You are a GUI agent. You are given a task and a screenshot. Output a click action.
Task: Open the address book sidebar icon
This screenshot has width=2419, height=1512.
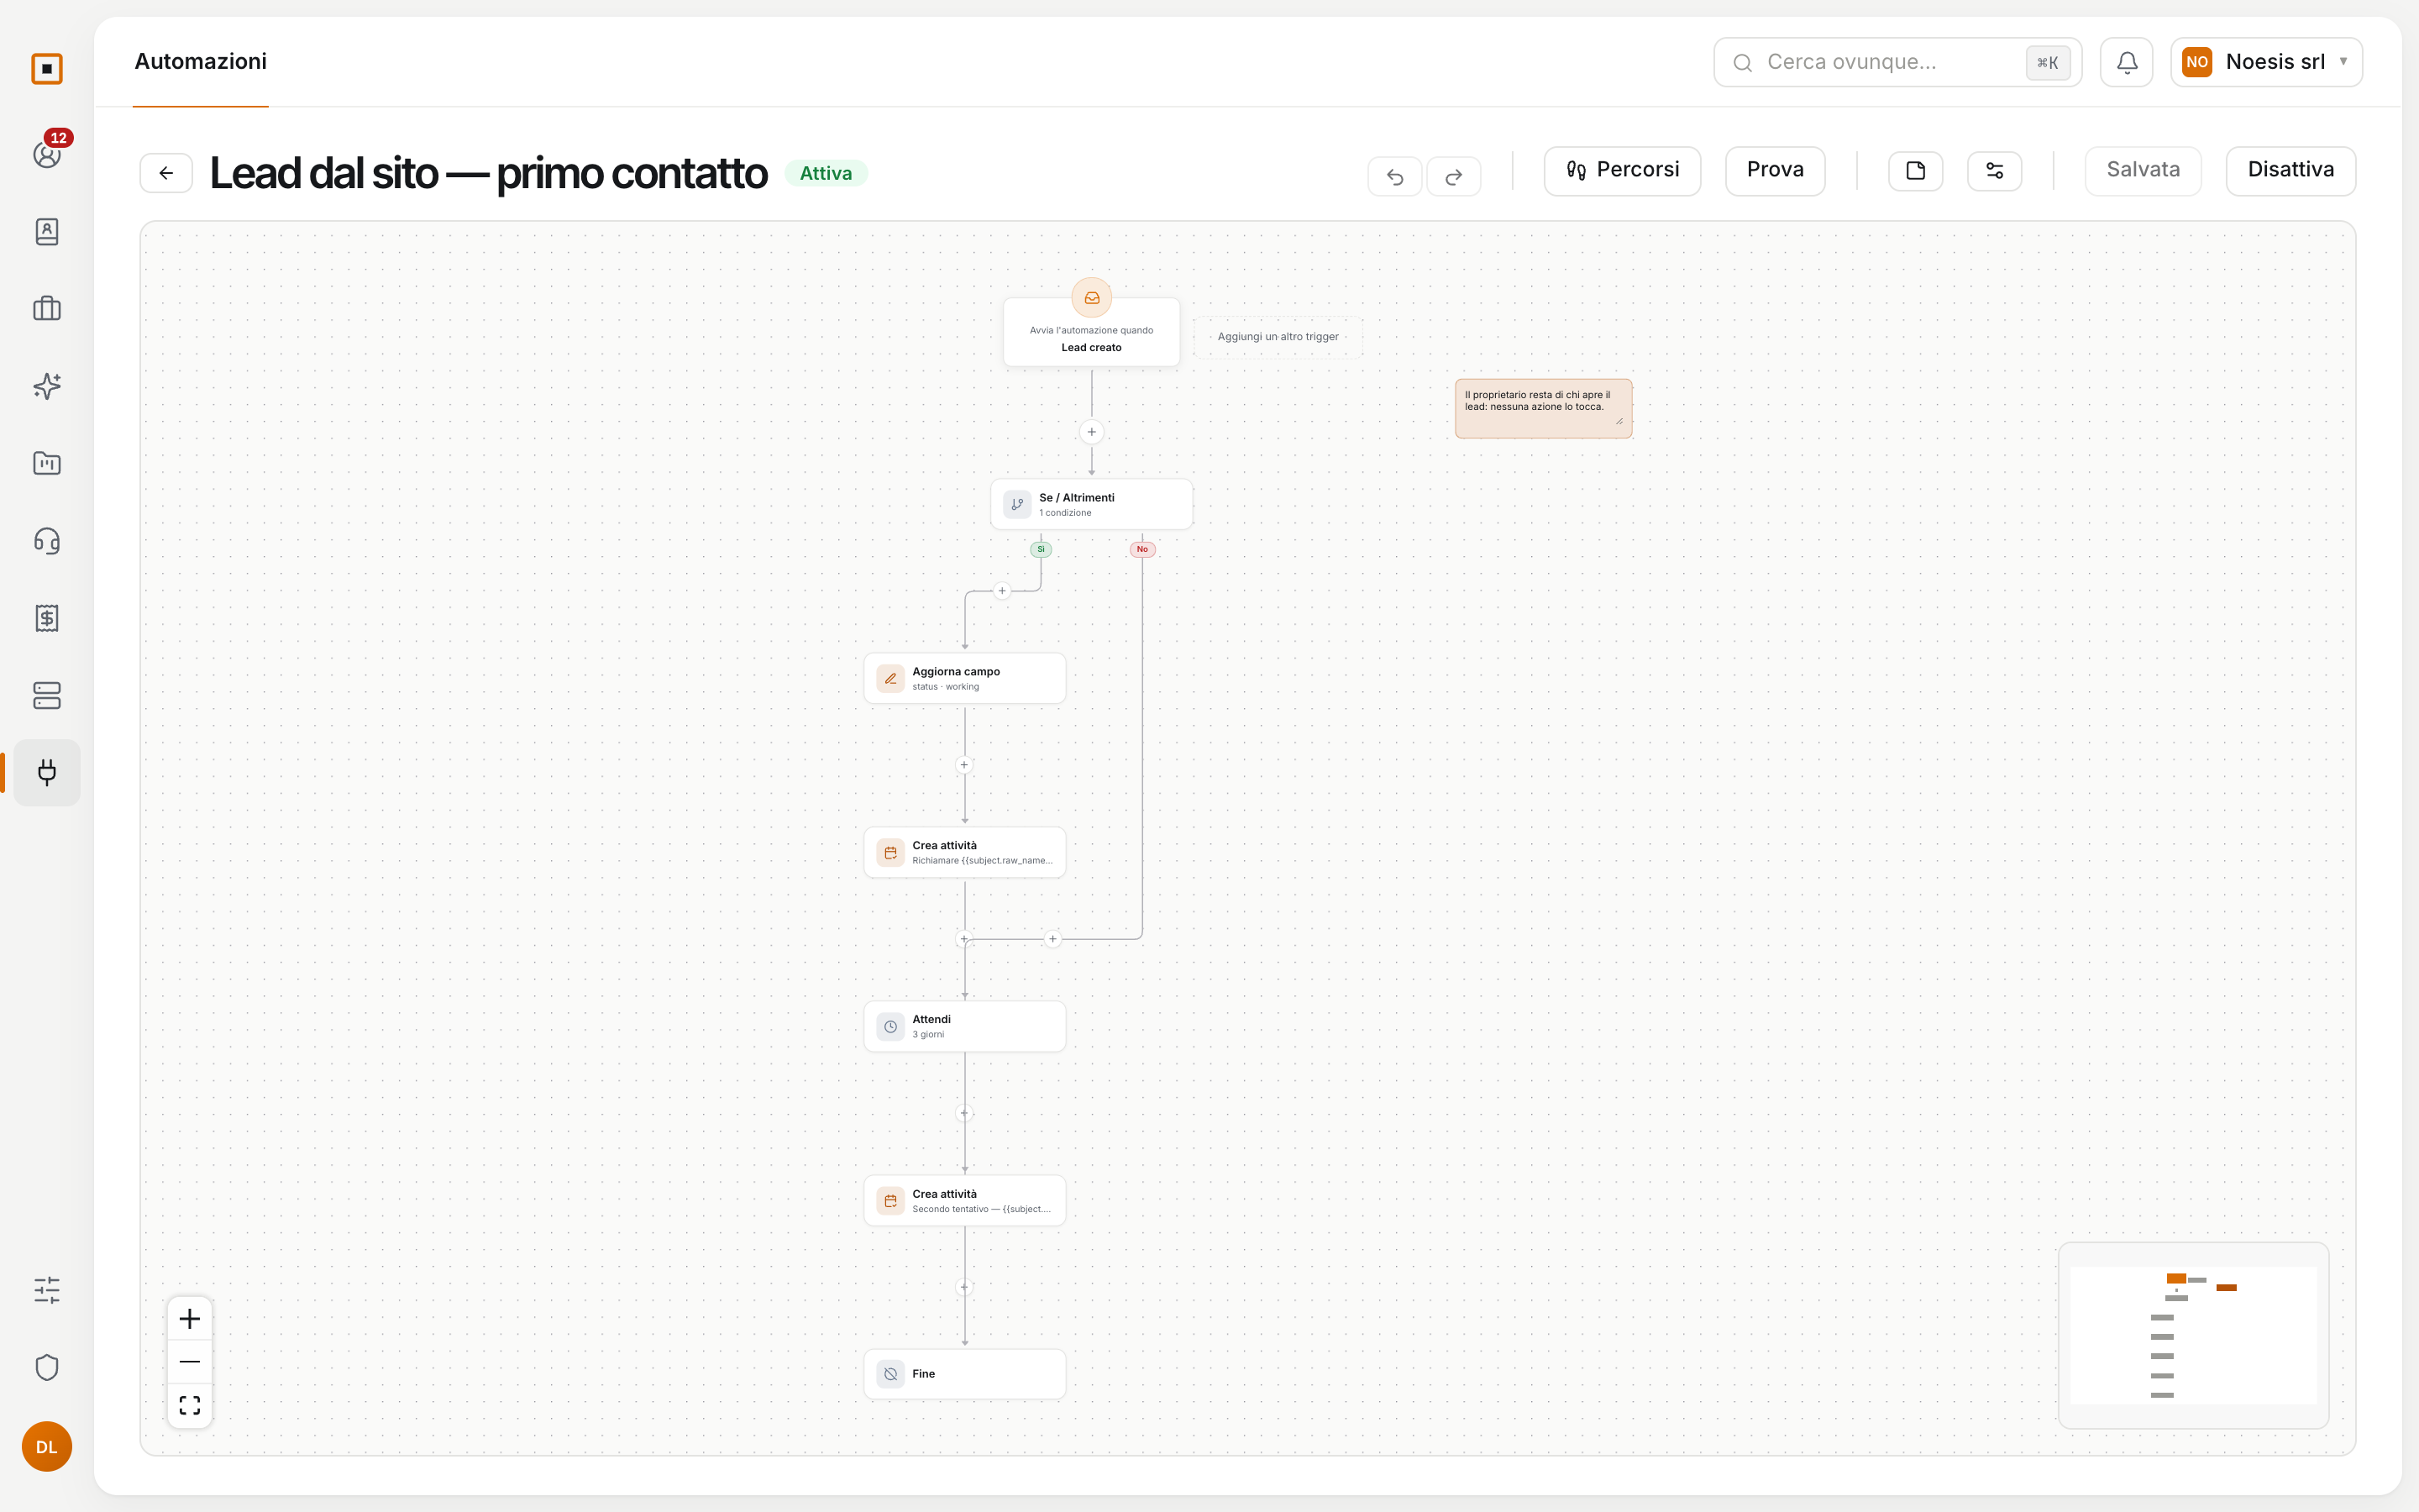click(47, 231)
